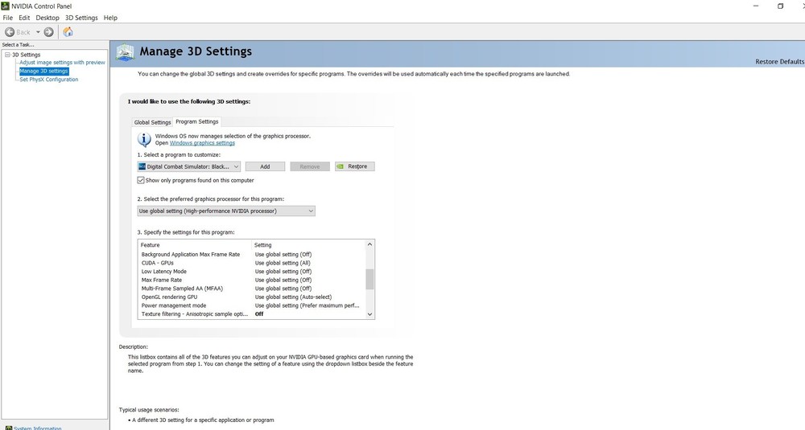Click the System Information icon

(x=8, y=428)
